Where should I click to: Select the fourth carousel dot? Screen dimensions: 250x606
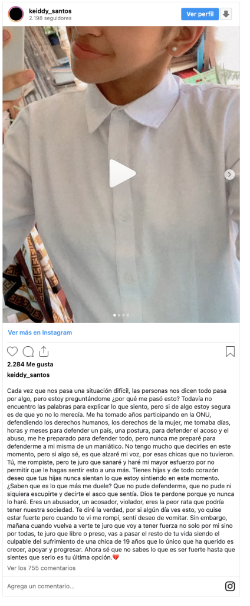point(128,315)
